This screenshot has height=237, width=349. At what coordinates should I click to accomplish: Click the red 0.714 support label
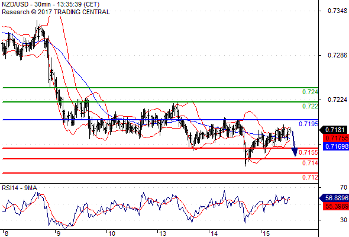click(310, 163)
